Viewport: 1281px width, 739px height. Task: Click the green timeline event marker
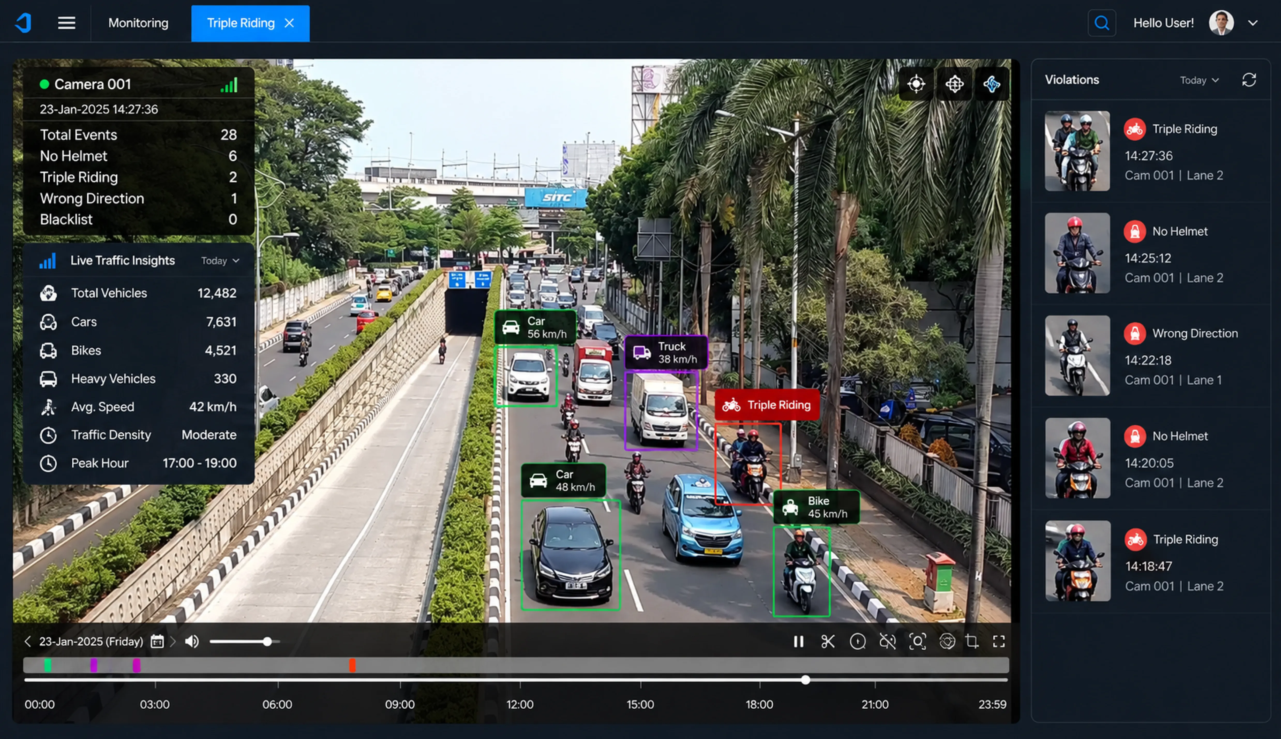[x=47, y=665]
